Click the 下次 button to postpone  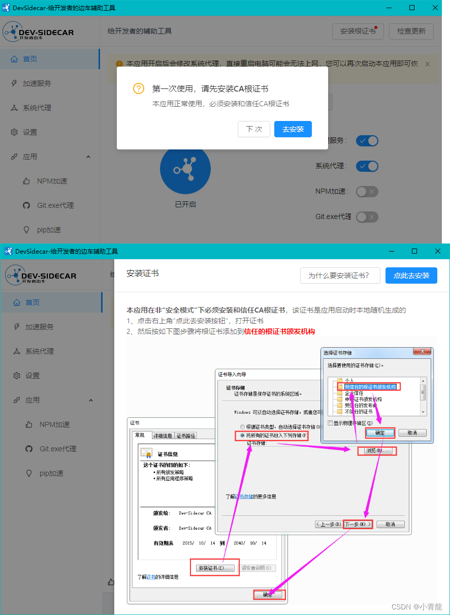[254, 129]
